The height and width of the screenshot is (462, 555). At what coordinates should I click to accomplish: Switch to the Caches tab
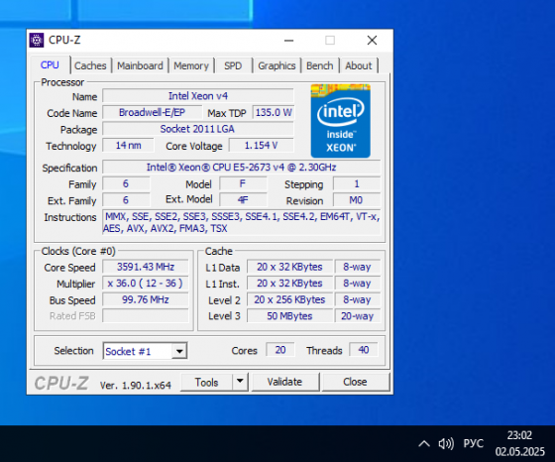pos(90,65)
